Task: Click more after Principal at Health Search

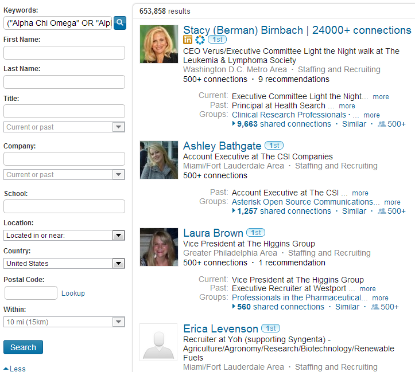Action: click(x=347, y=106)
